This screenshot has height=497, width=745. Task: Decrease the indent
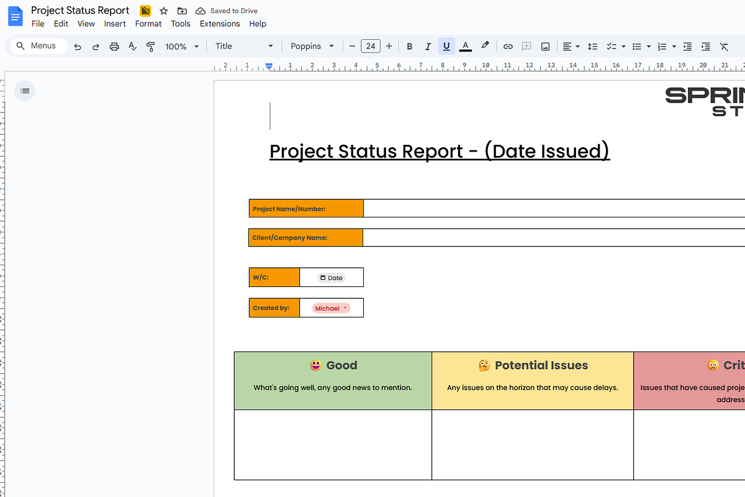(687, 47)
